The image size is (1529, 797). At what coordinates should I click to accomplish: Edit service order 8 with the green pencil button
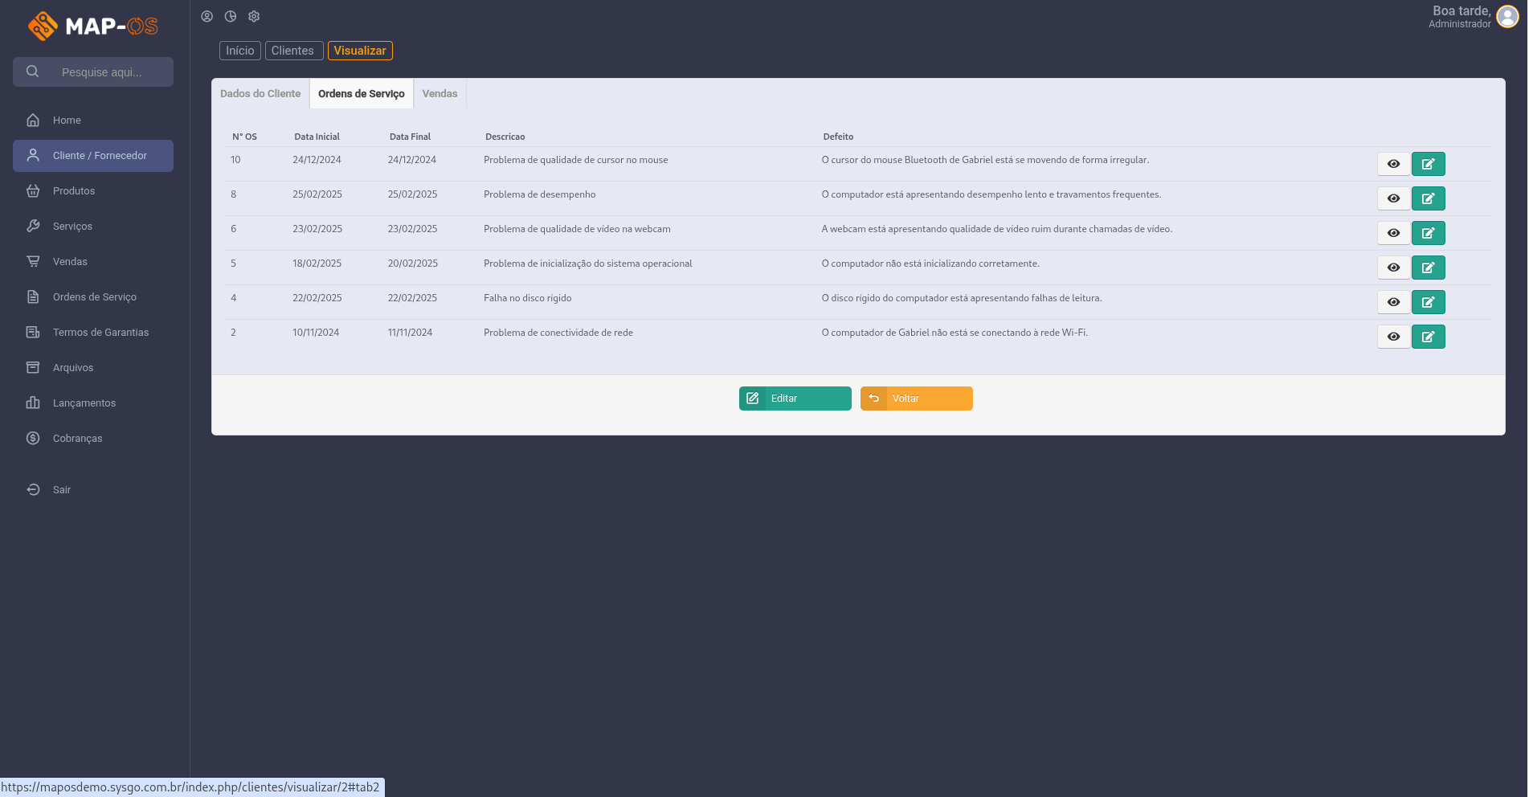coord(1428,198)
